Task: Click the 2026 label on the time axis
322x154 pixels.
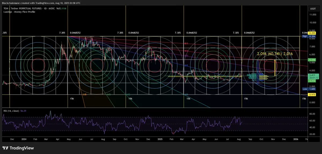Action: (x=296, y=139)
